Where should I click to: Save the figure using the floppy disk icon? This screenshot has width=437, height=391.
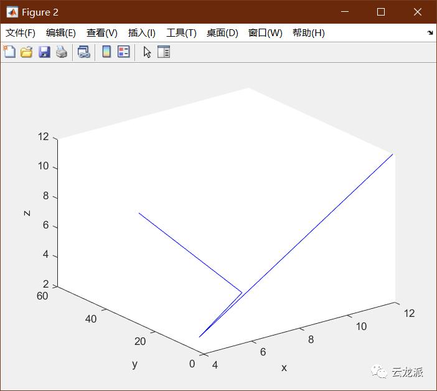point(44,52)
